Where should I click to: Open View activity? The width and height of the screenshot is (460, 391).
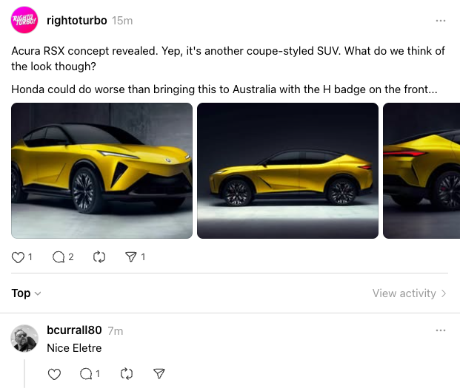[409, 293]
